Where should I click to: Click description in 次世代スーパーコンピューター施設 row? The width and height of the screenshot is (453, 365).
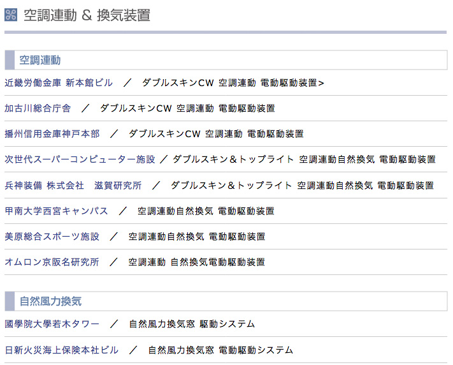tap(304, 159)
